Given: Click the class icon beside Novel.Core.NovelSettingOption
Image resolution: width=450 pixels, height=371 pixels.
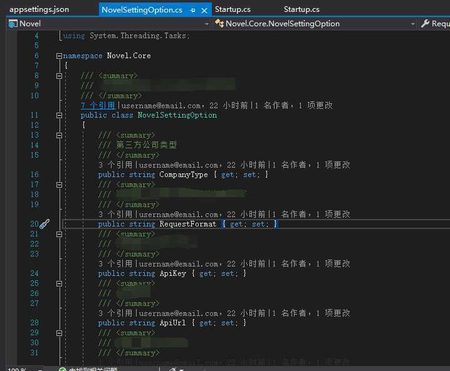Looking at the screenshot, I should pyautogui.click(x=219, y=23).
